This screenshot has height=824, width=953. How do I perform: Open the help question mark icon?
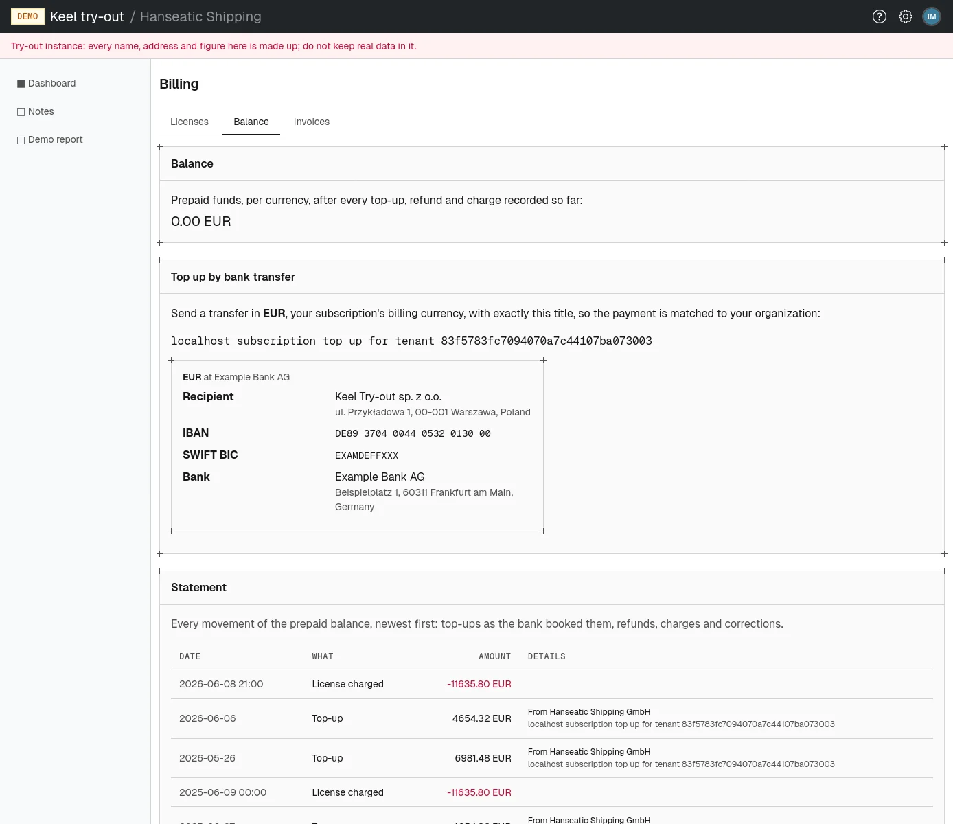tap(880, 16)
